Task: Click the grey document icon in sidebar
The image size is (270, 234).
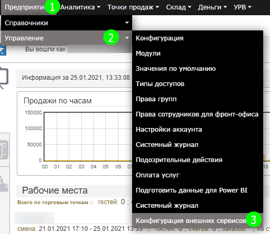Action: click(4, 150)
